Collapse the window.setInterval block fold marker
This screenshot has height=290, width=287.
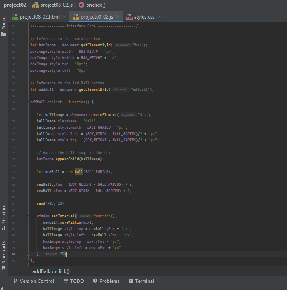[x=28, y=216]
